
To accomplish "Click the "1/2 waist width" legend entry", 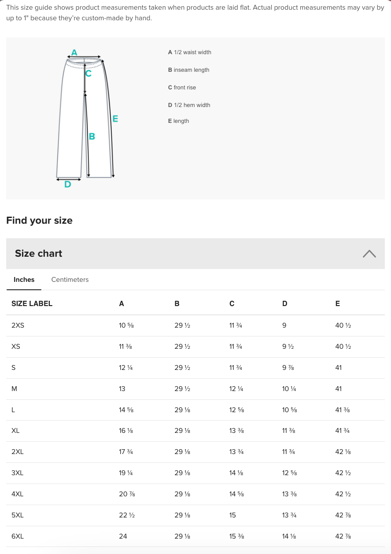I will 190,52.
